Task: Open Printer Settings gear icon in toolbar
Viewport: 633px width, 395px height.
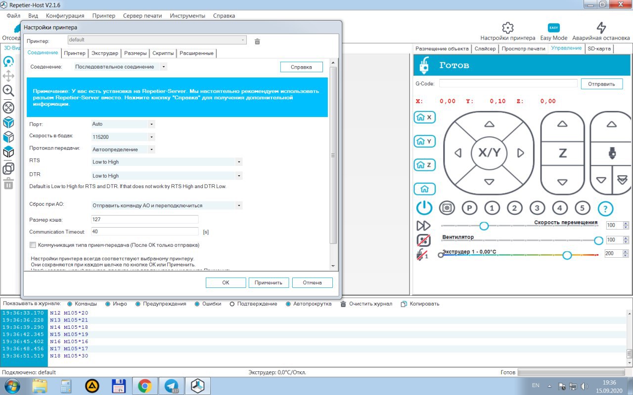Action: coord(507,28)
